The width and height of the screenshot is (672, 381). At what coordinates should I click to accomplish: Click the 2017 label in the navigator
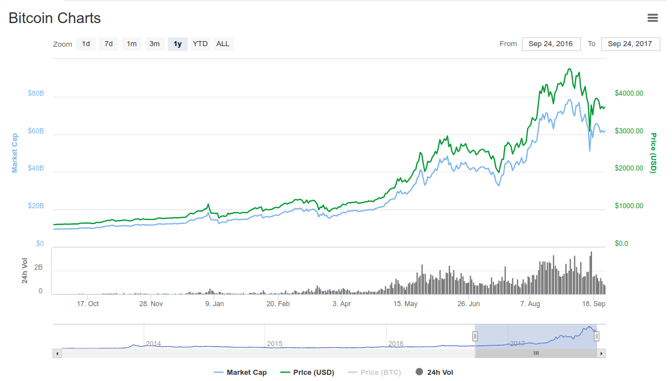(518, 343)
